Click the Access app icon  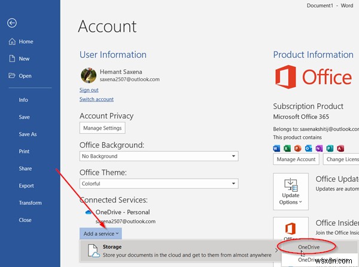point(340,149)
